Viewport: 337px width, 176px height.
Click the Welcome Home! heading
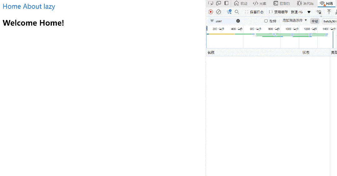tap(33, 23)
